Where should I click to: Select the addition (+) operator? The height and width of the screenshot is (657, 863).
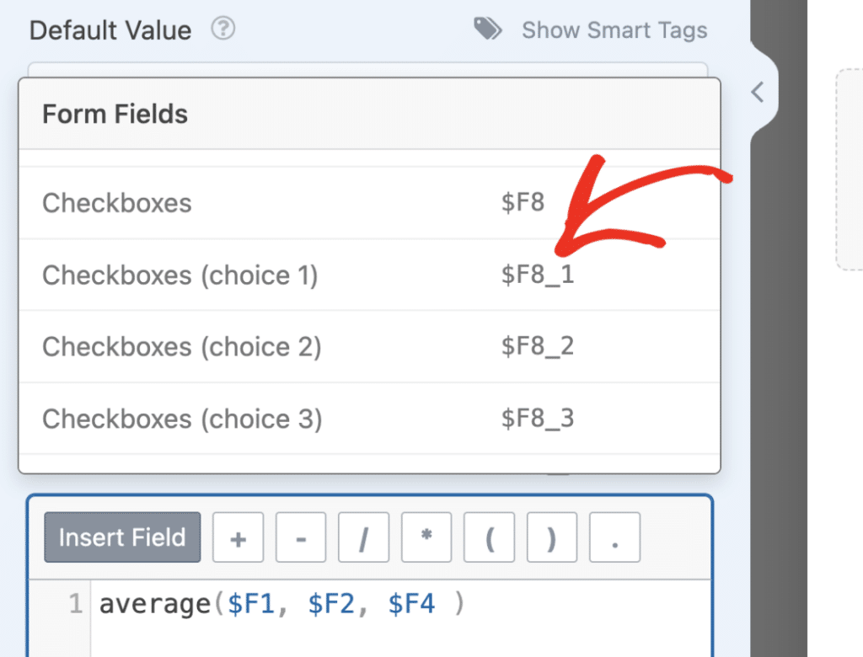pyautogui.click(x=238, y=537)
